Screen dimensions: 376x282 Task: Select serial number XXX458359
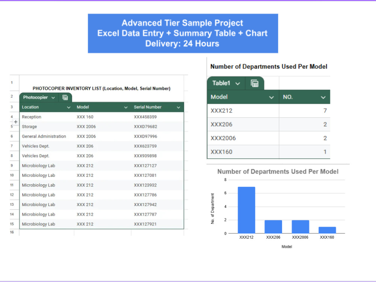(x=158, y=117)
